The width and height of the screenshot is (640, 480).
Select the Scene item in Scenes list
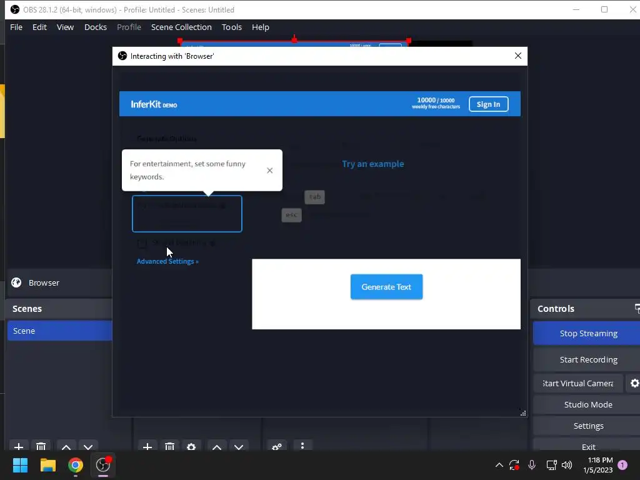tap(59, 331)
